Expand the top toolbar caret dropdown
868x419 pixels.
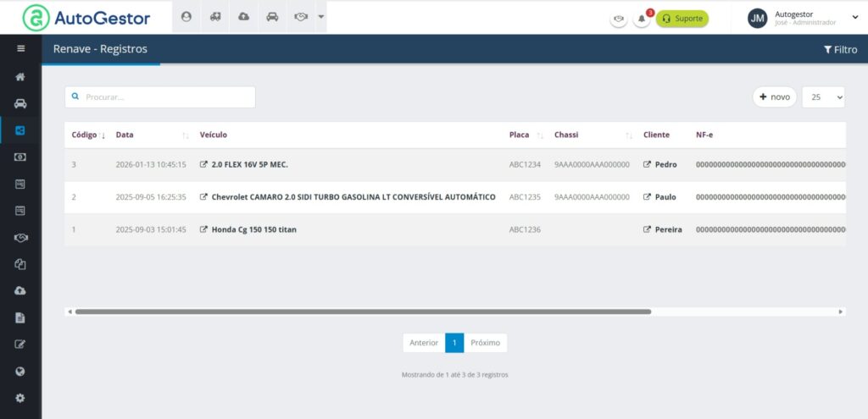[320, 17]
